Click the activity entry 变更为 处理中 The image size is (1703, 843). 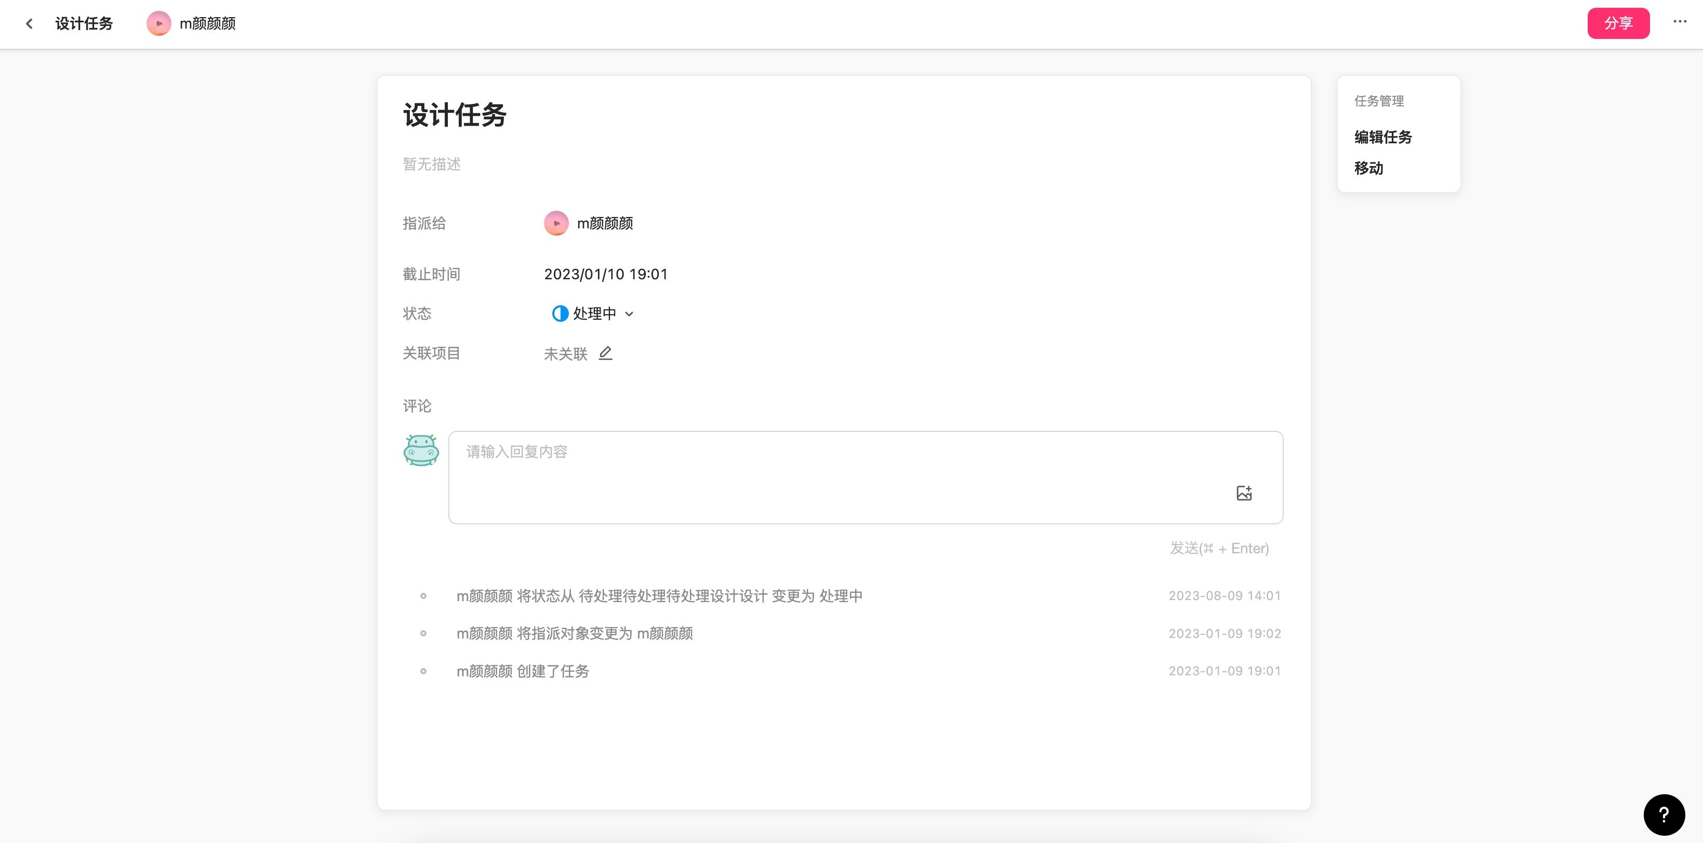pyautogui.click(x=659, y=596)
